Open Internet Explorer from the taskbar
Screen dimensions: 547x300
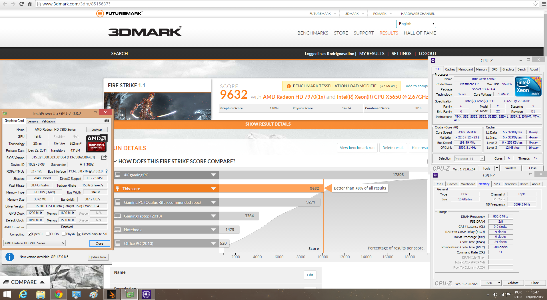point(23,294)
